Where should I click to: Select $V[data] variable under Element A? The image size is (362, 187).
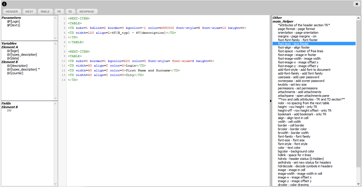(x=13, y=58)
